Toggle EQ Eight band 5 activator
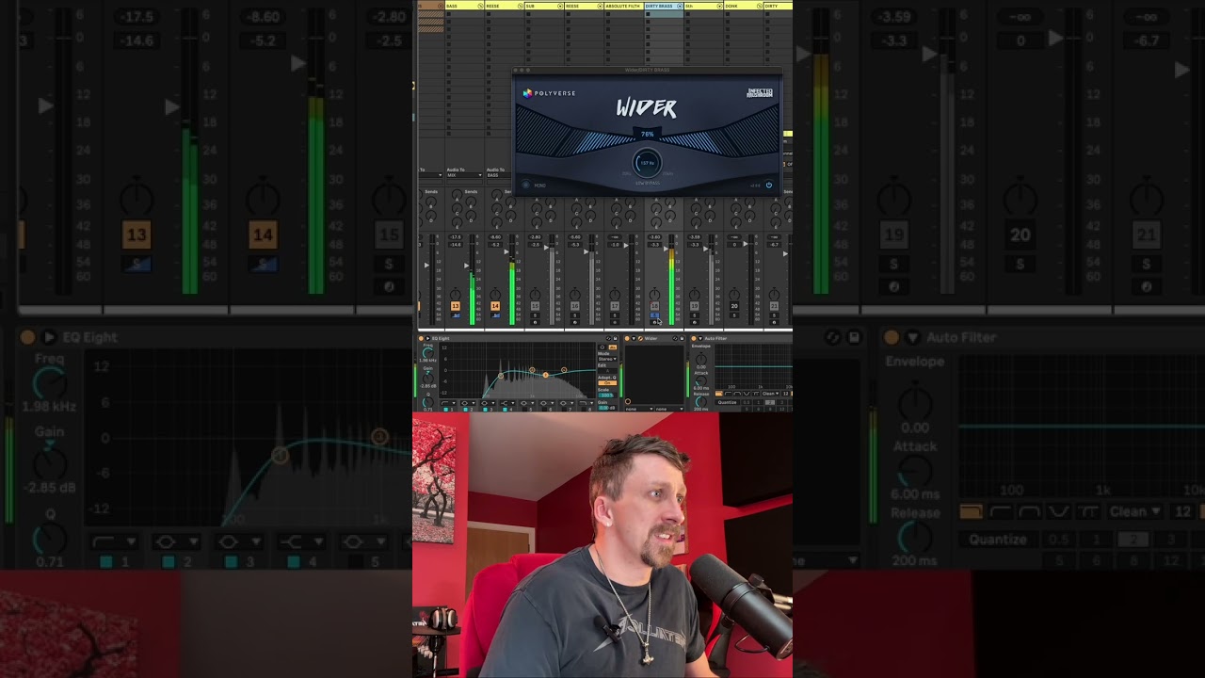 (524, 410)
